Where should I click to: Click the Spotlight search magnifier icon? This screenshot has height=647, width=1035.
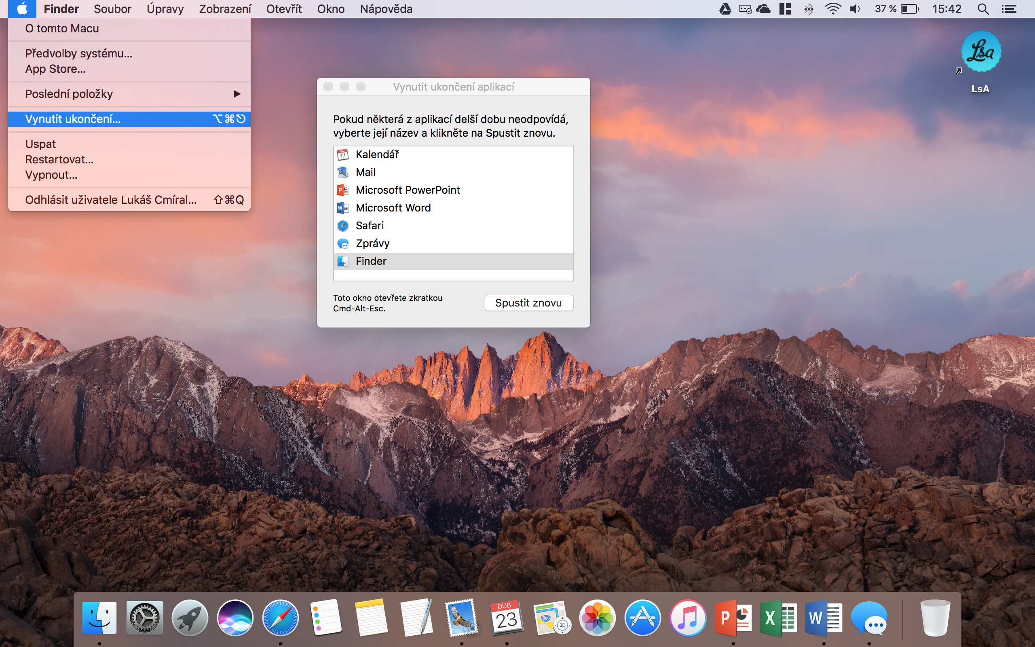[983, 9]
